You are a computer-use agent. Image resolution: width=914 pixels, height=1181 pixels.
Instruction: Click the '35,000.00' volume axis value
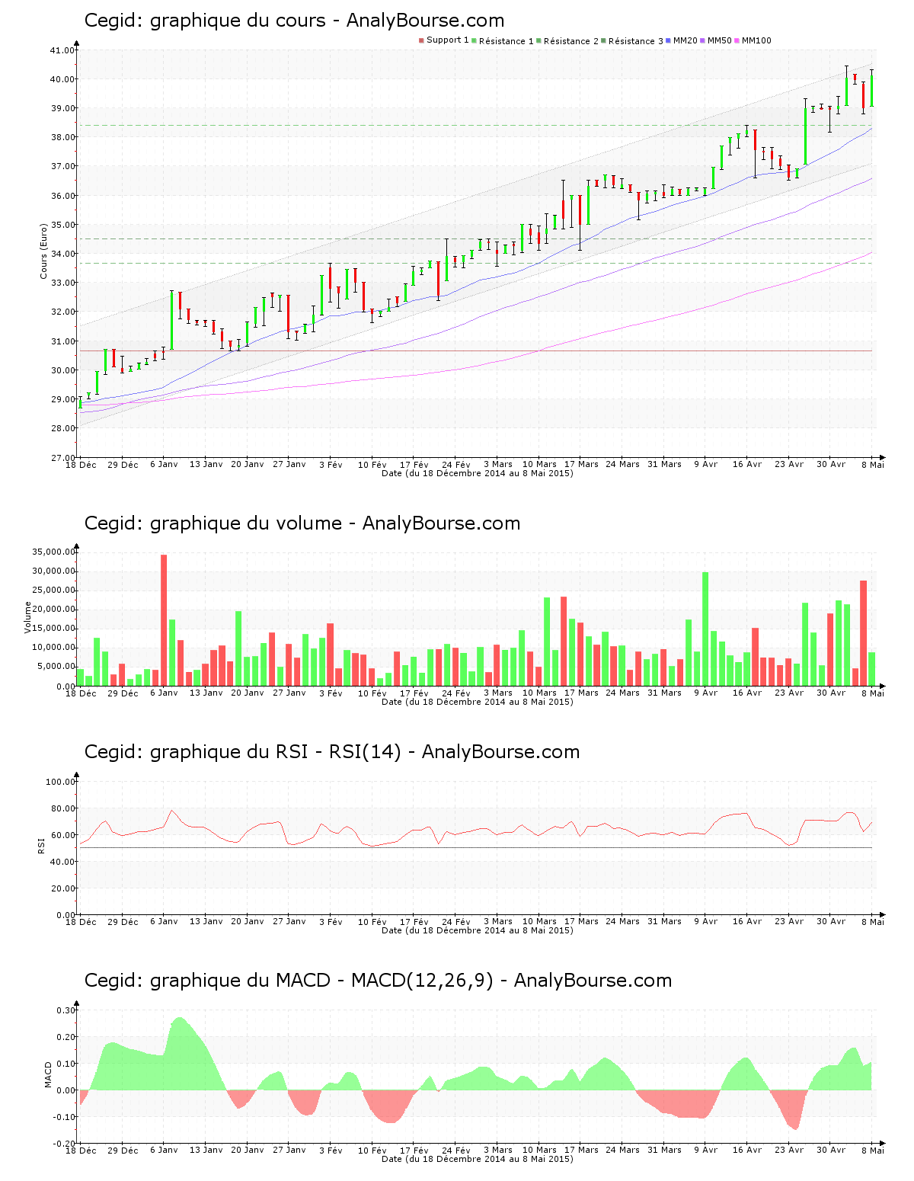tap(53, 552)
